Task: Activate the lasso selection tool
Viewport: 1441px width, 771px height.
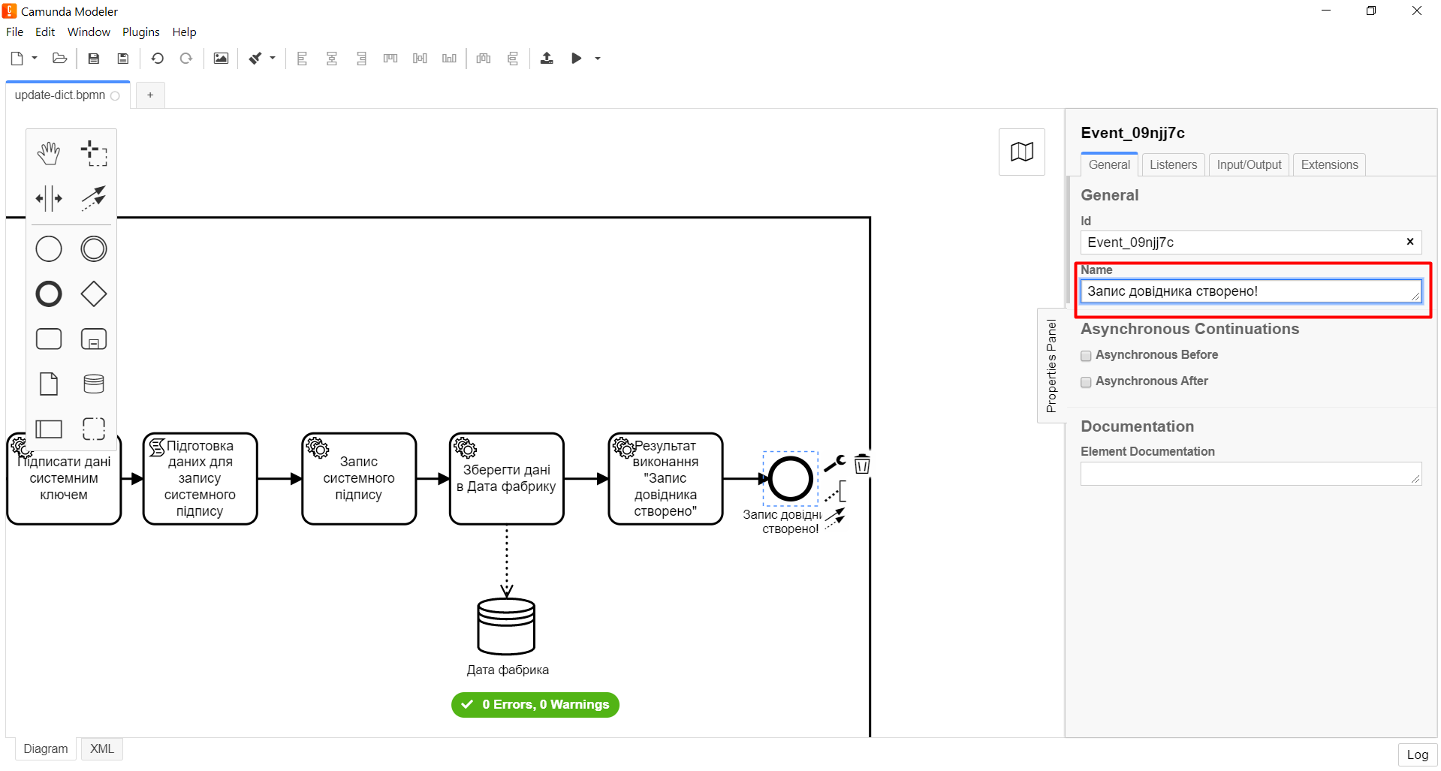Action: (x=94, y=153)
